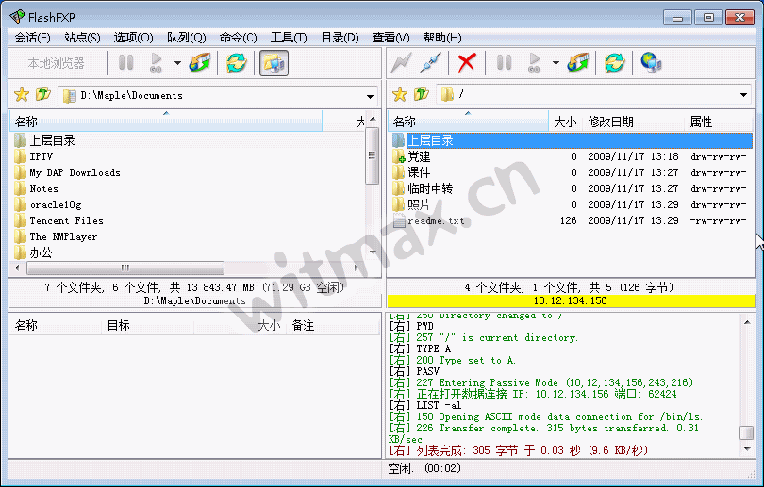Refresh the remote server file list
This screenshot has height=487, width=764.
[x=614, y=63]
